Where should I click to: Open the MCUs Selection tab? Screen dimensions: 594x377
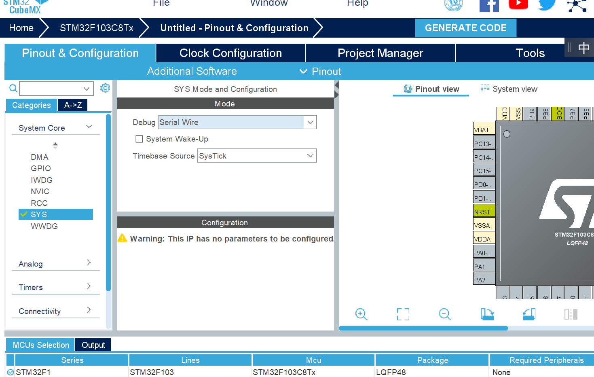tap(40, 345)
